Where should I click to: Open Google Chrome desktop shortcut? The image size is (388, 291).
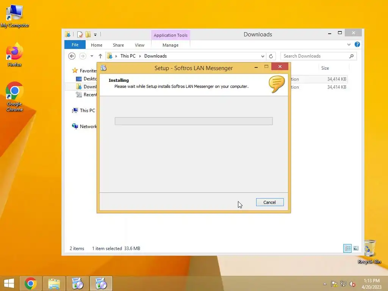click(15, 97)
